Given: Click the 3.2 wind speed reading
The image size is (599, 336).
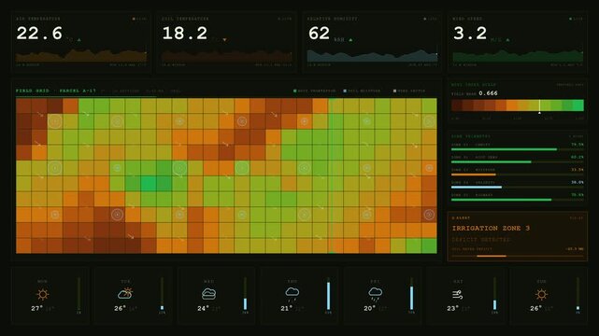Looking at the screenshot, I should [470, 34].
